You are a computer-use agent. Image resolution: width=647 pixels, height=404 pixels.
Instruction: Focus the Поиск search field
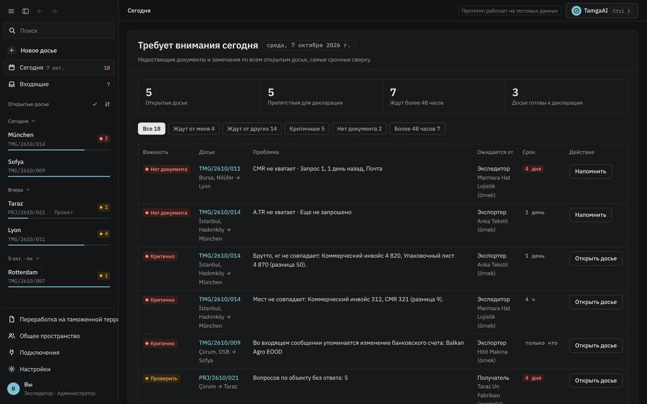(x=59, y=31)
